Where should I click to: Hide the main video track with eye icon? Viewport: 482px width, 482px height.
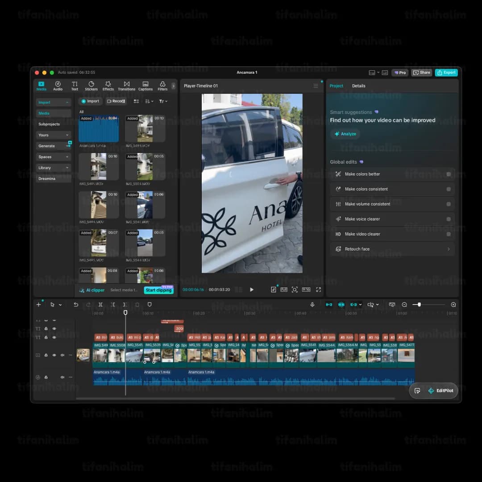[x=54, y=355]
